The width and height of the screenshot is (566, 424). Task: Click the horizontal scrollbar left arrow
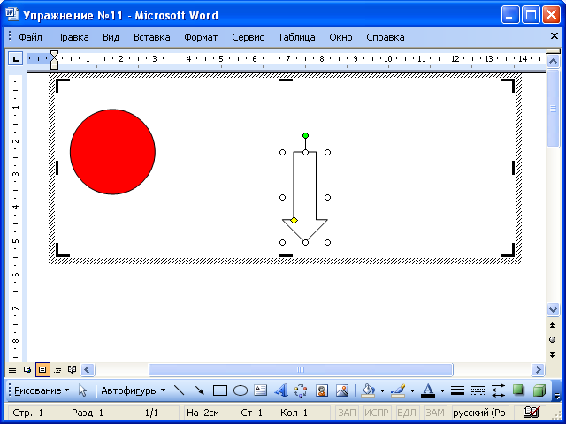coord(88,369)
